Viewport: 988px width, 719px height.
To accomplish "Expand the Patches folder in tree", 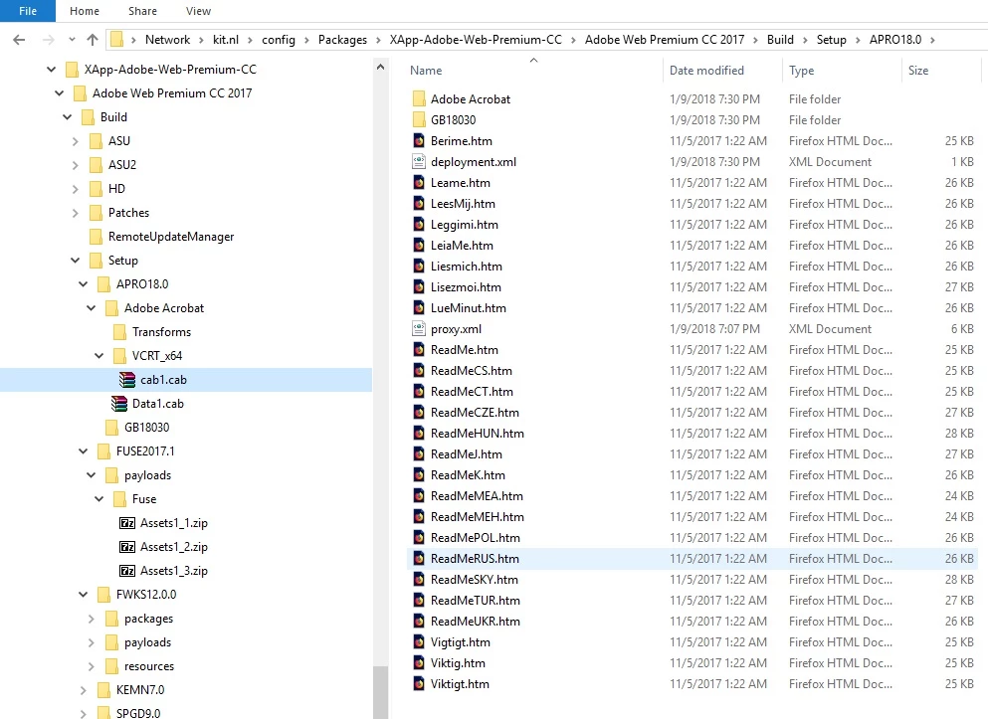I will coord(75,213).
